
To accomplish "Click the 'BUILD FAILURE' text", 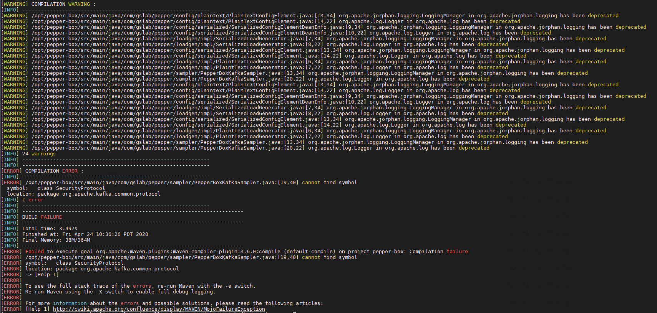I will tap(42, 217).
